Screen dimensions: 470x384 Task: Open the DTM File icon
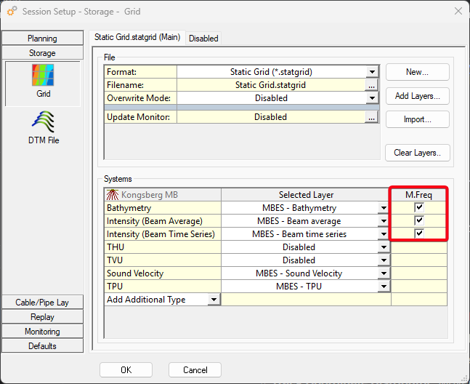[x=43, y=121]
